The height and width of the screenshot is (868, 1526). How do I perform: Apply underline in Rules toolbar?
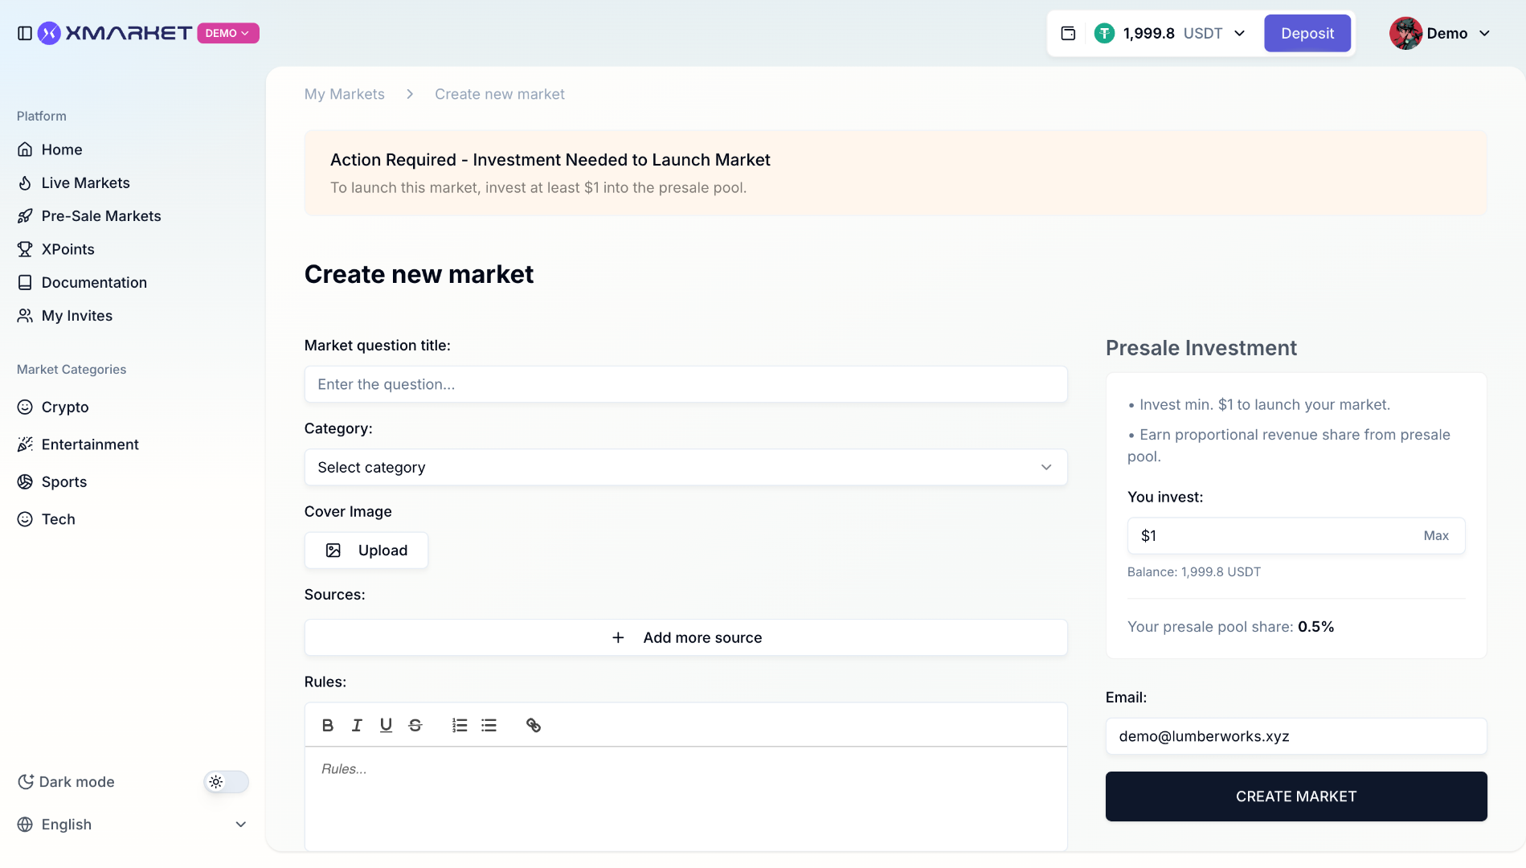(386, 726)
